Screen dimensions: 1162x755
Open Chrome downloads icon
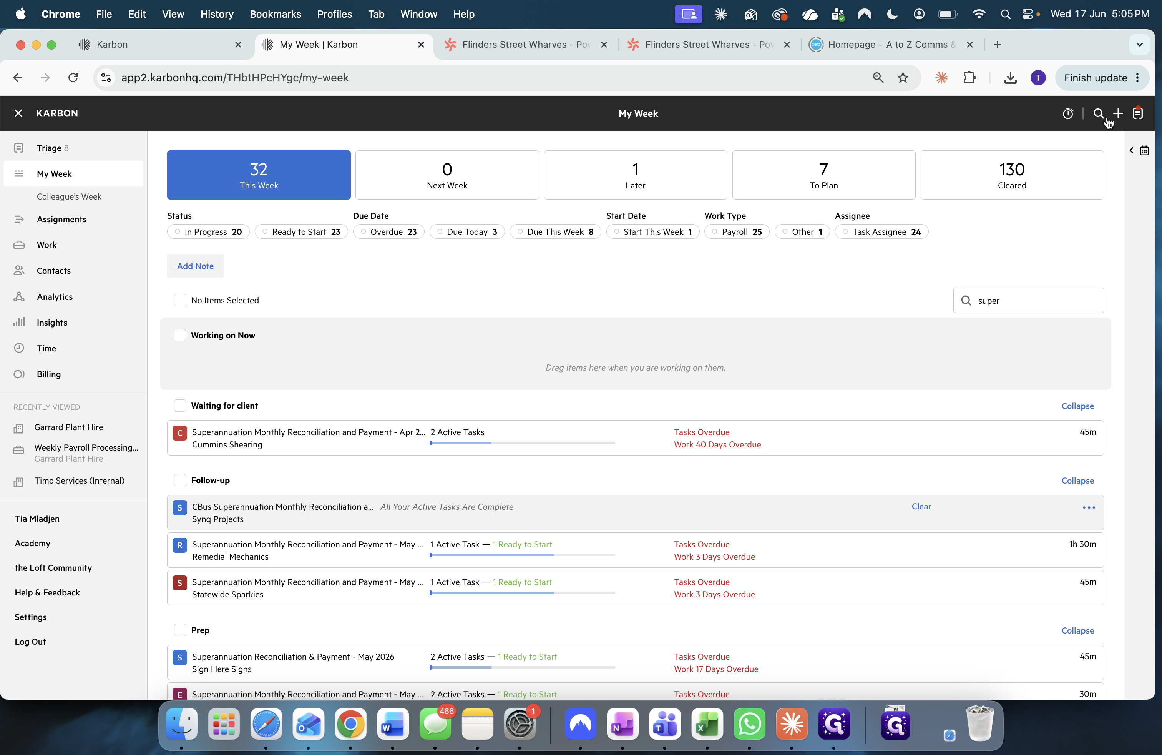pyautogui.click(x=1010, y=78)
